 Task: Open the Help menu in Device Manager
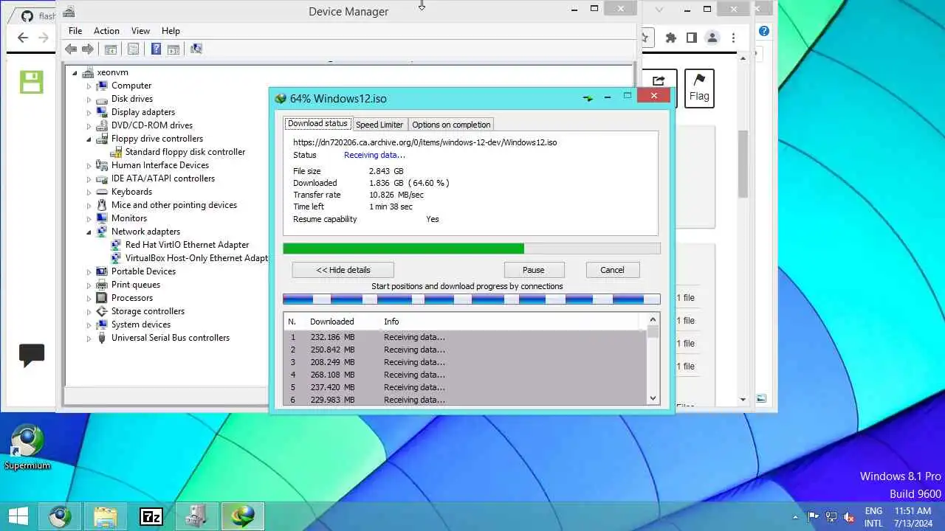171,31
